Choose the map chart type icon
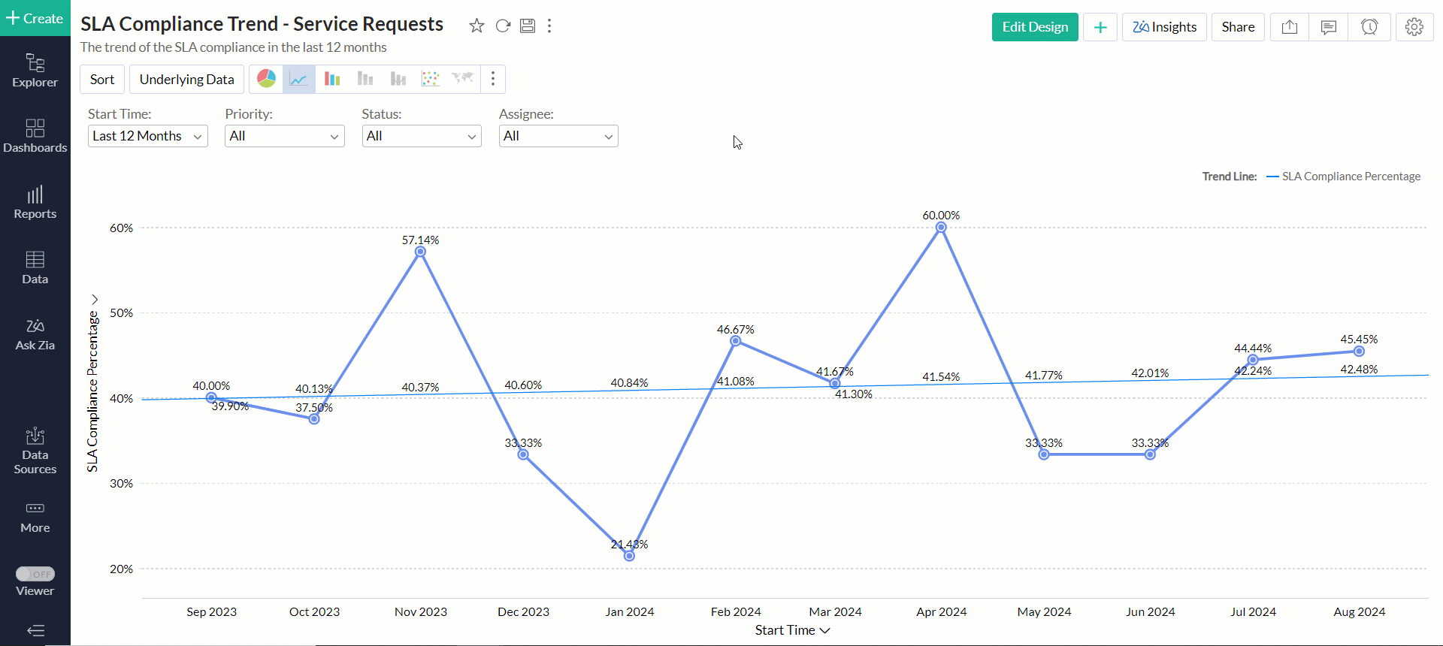 pos(462,79)
